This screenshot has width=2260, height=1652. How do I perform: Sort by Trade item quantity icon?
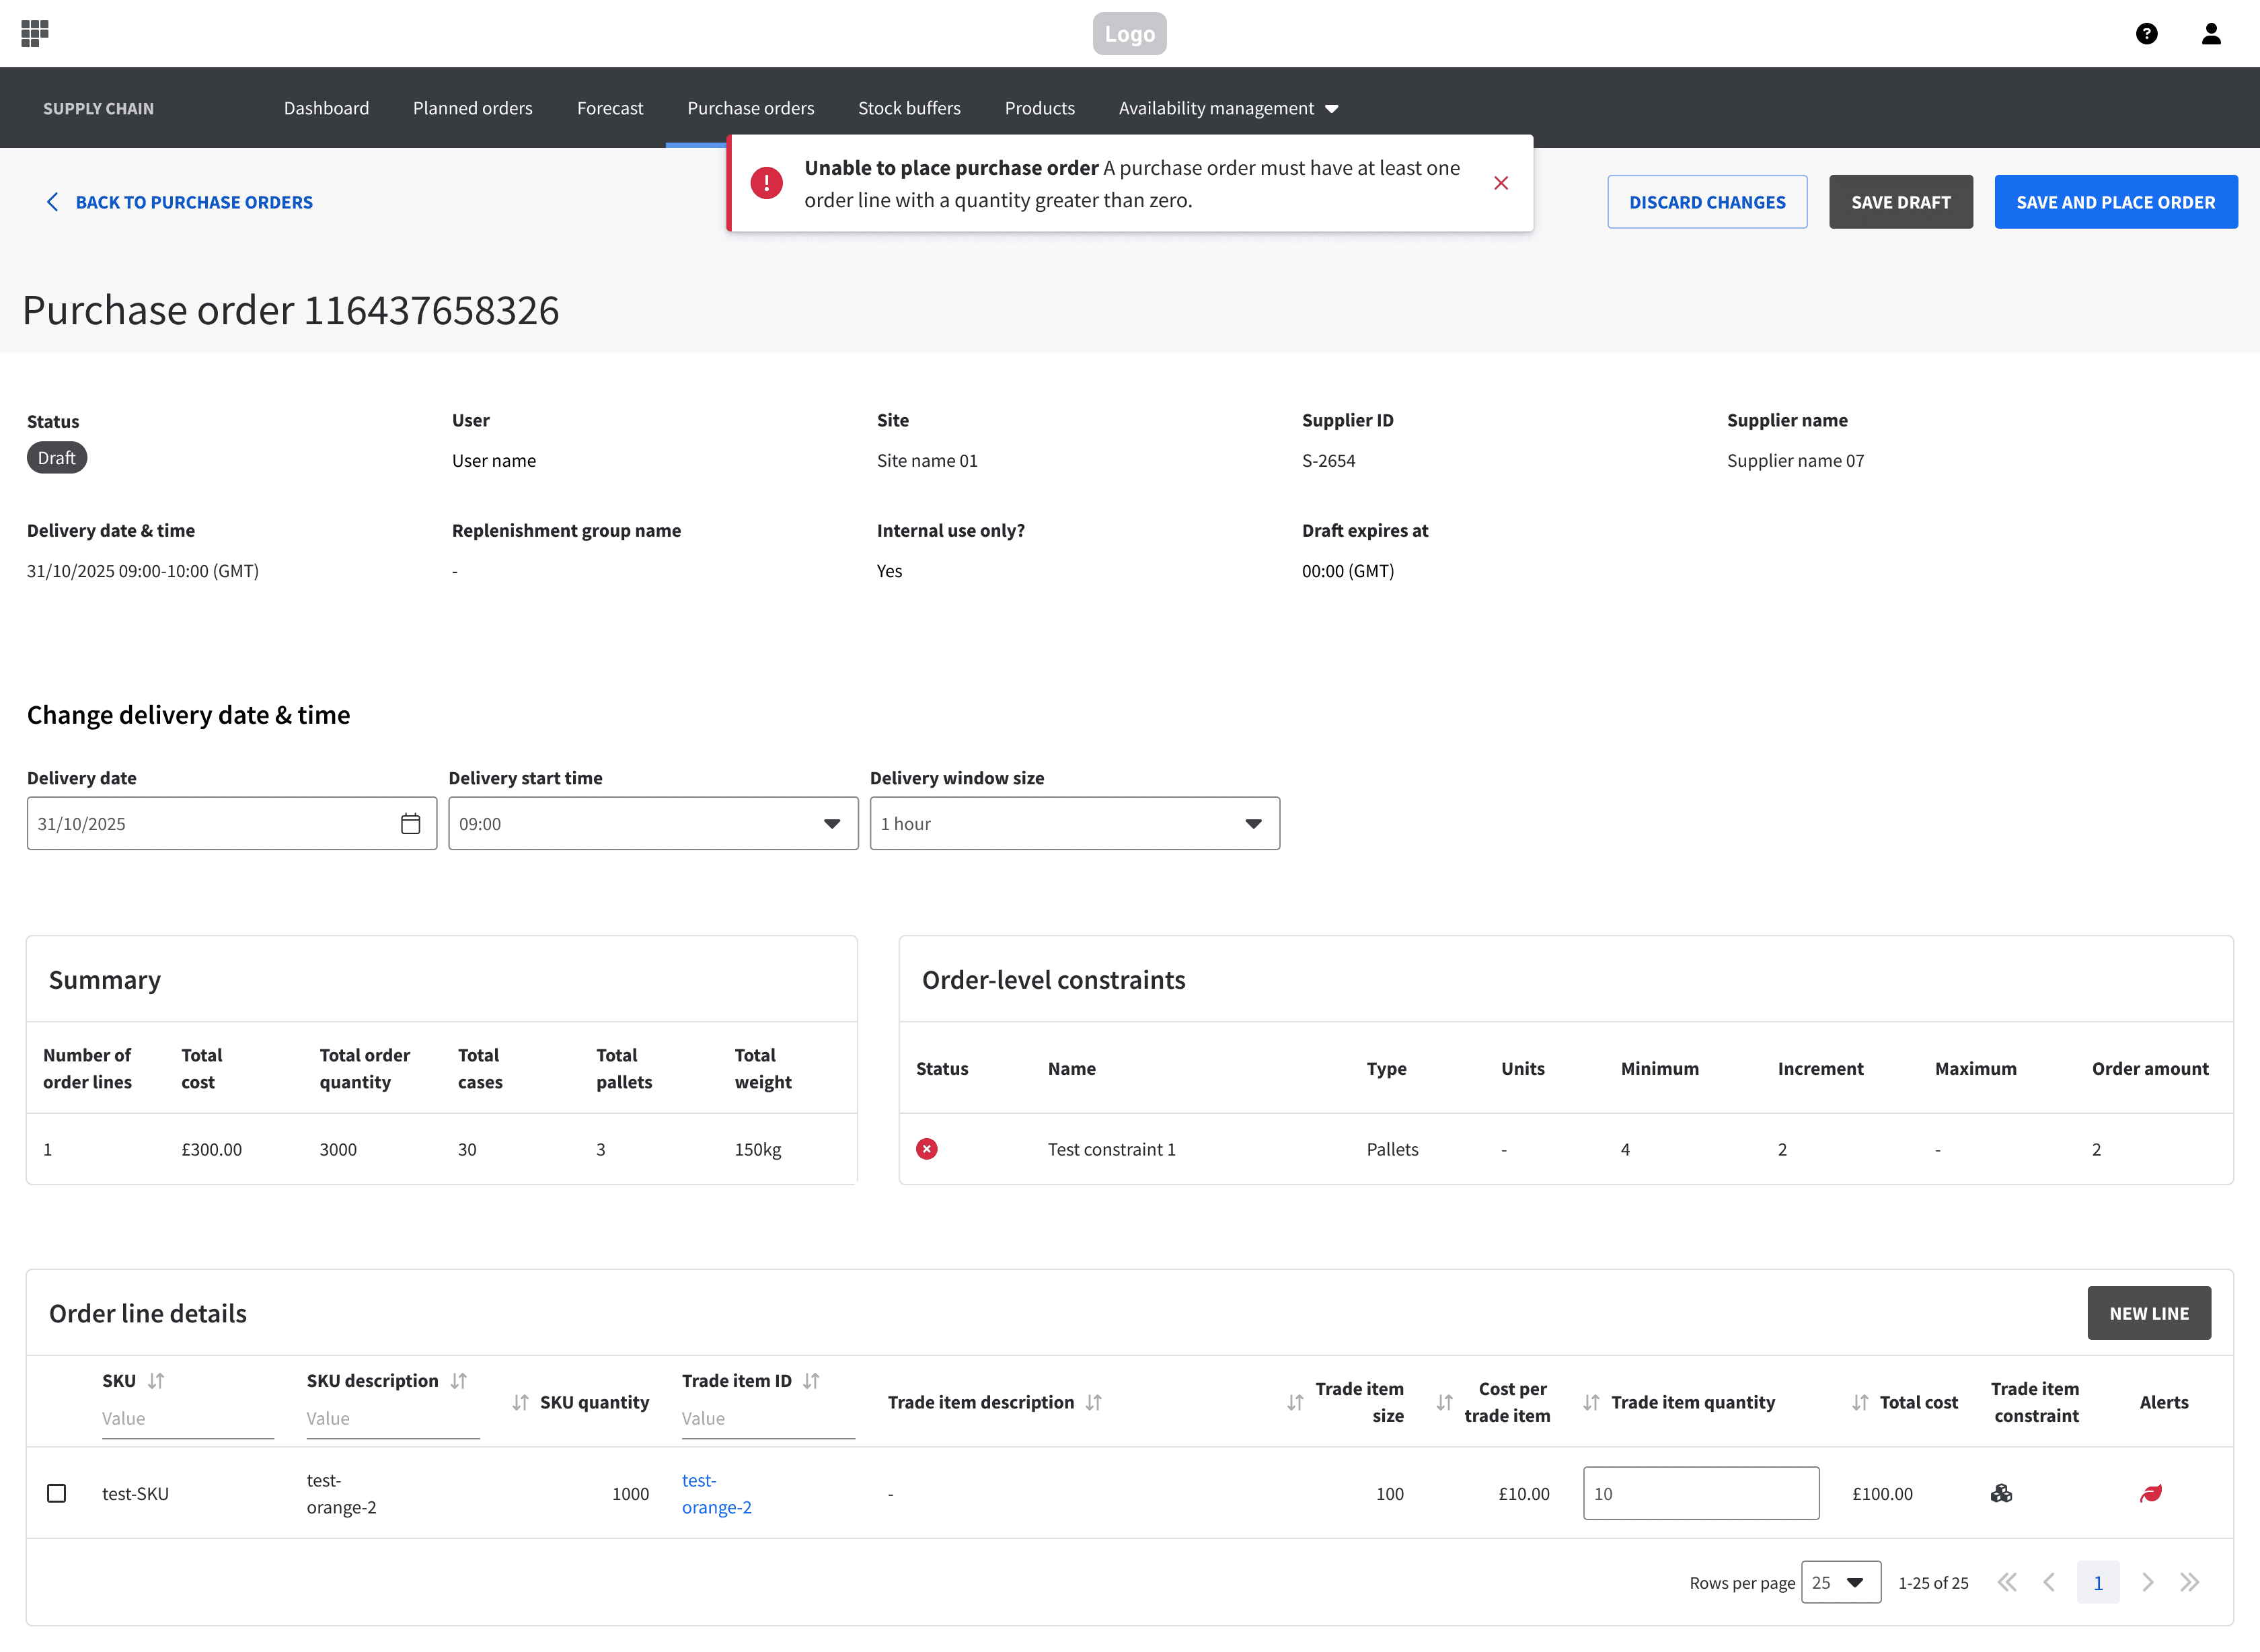coord(1592,1402)
